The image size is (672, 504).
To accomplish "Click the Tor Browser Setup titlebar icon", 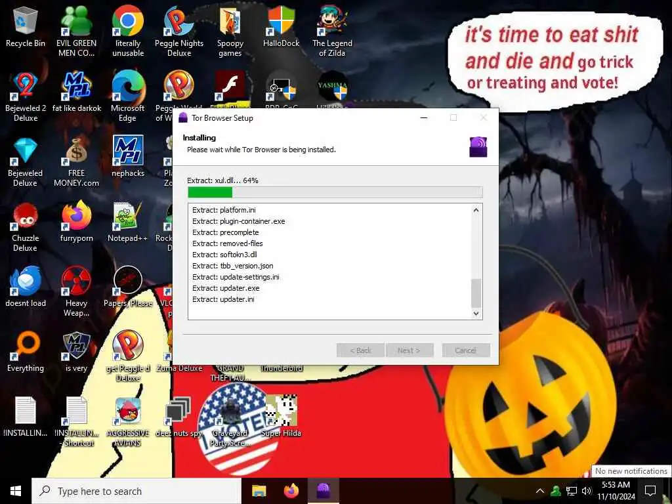I will tap(183, 117).
